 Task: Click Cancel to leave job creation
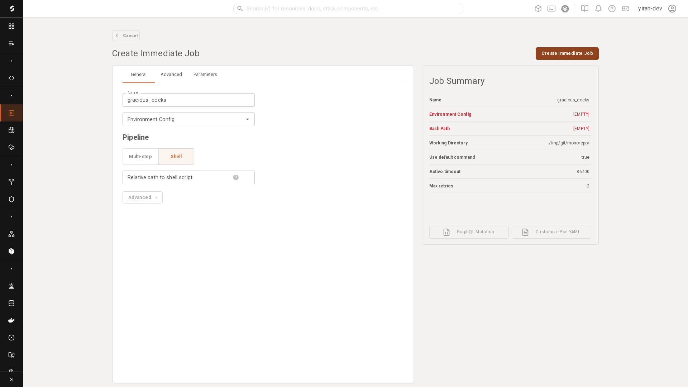(126, 35)
